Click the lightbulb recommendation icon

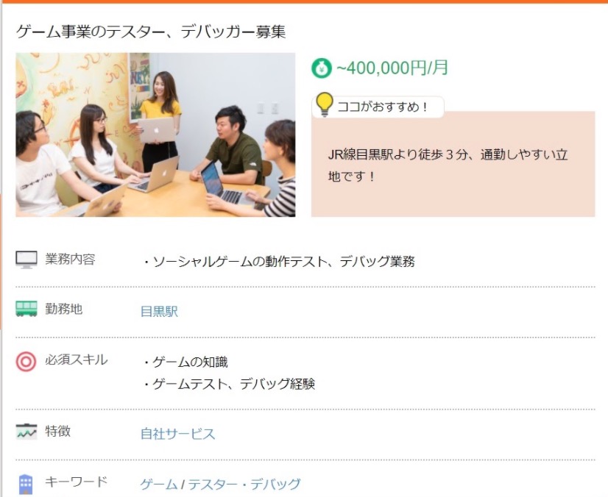point(324,104)
